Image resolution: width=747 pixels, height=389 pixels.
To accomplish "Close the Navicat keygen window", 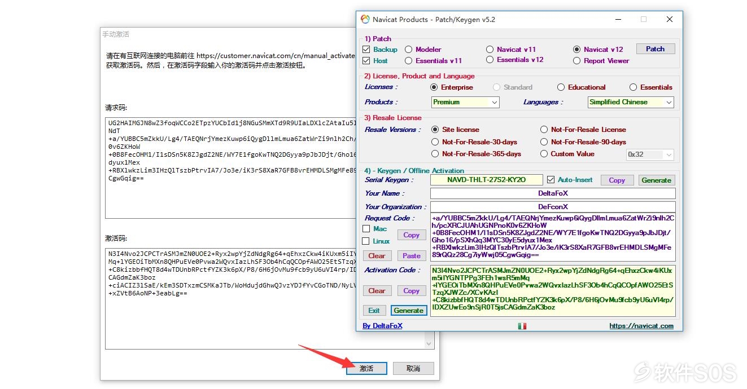I will [x=669, y=19].
